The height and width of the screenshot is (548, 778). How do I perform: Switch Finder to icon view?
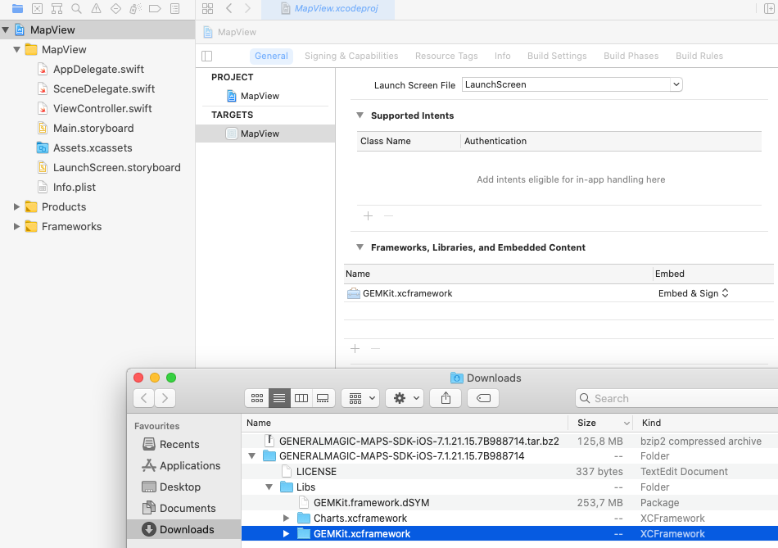click(257, 398)
